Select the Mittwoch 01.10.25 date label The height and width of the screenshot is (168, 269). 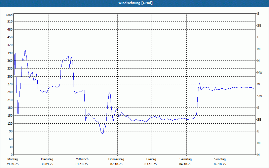82,162
